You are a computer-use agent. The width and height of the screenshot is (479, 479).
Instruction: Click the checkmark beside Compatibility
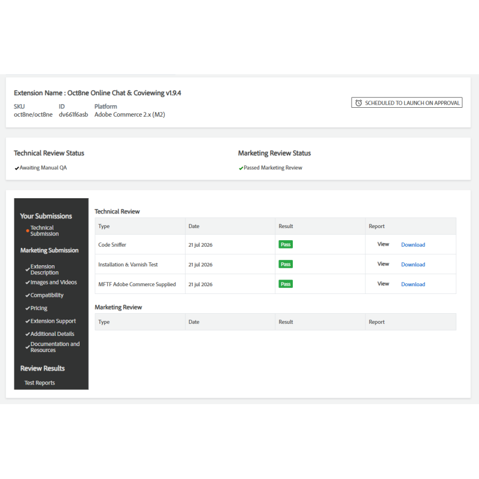(x=28, y=295)
